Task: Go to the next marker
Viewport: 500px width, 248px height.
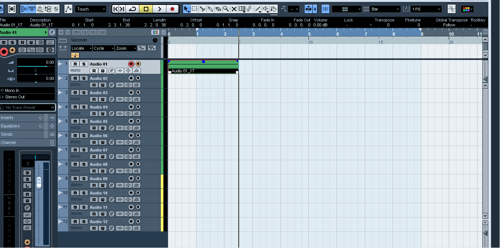Action: click(122, 9)
